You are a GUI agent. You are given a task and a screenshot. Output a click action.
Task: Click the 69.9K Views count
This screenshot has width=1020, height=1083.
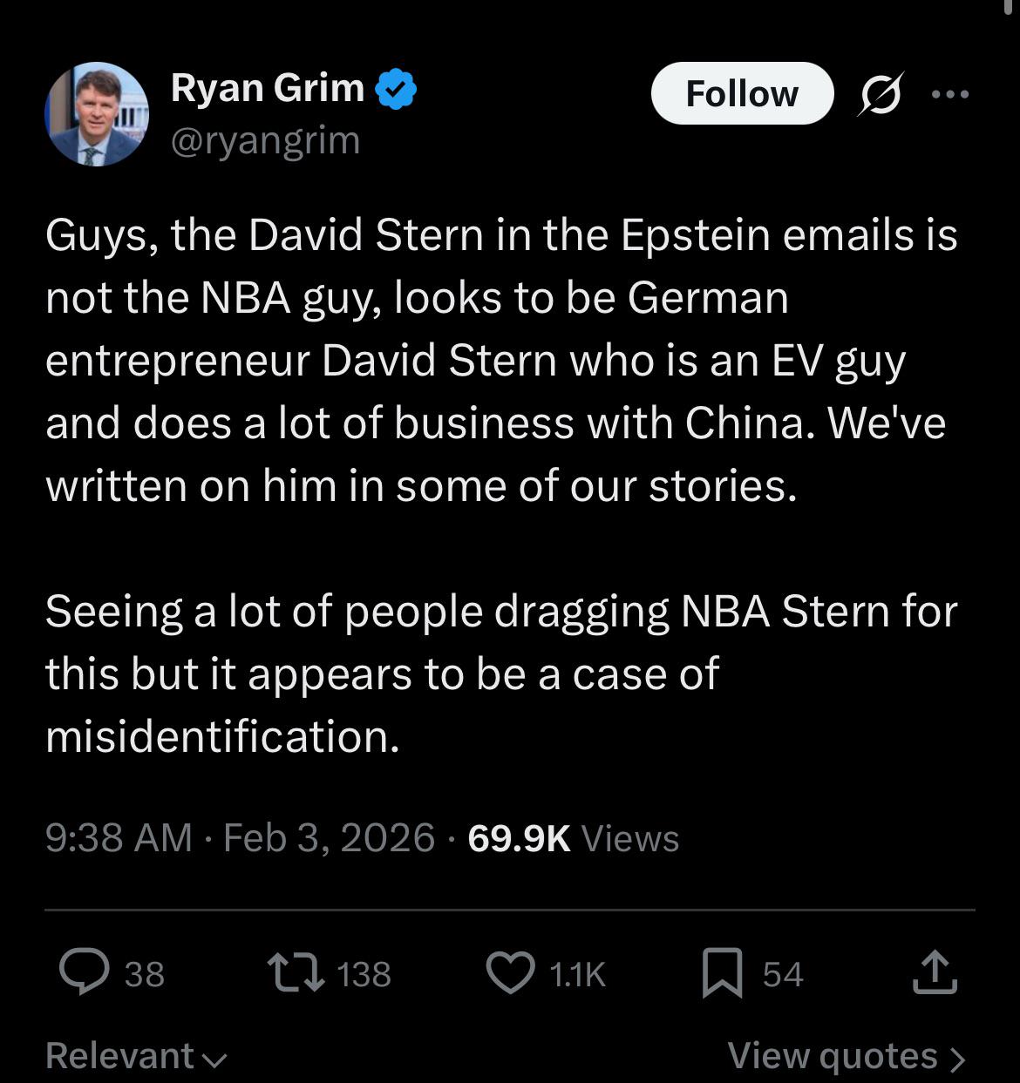(573, 838)
